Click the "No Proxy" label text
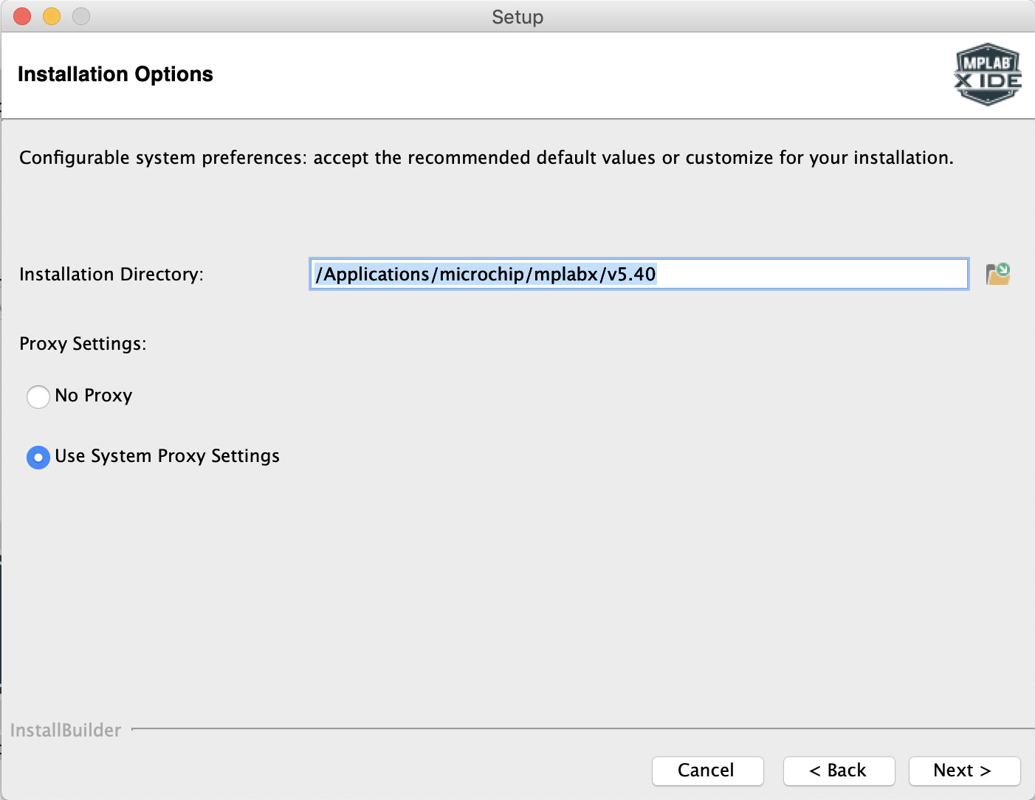Screen dimensions: 1035x800 click(94, 396)
